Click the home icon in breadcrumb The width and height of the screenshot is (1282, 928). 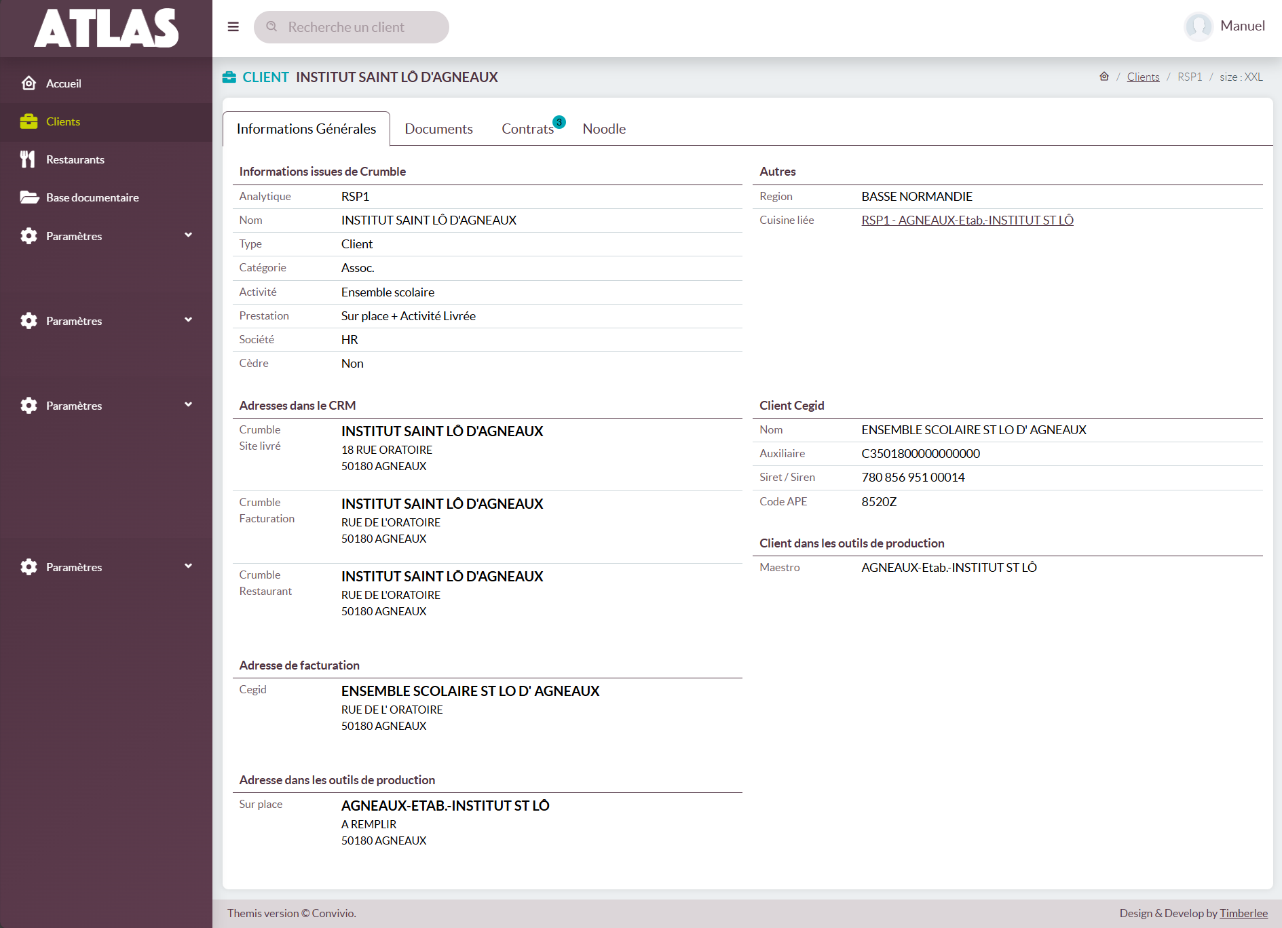coord(1104,77)
